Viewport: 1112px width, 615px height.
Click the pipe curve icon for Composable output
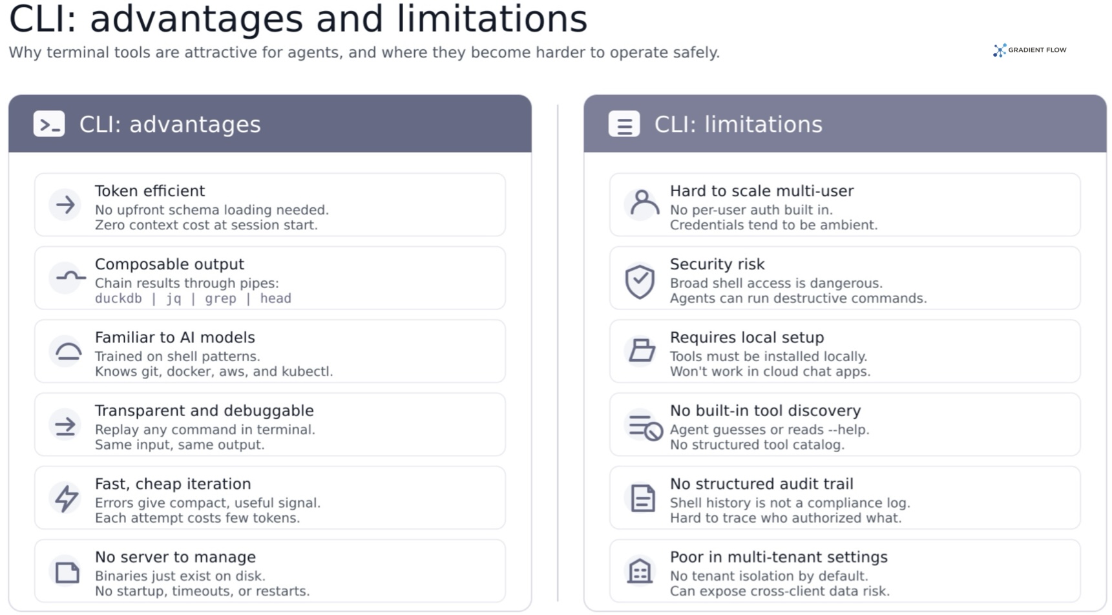[x=70, y=276]
